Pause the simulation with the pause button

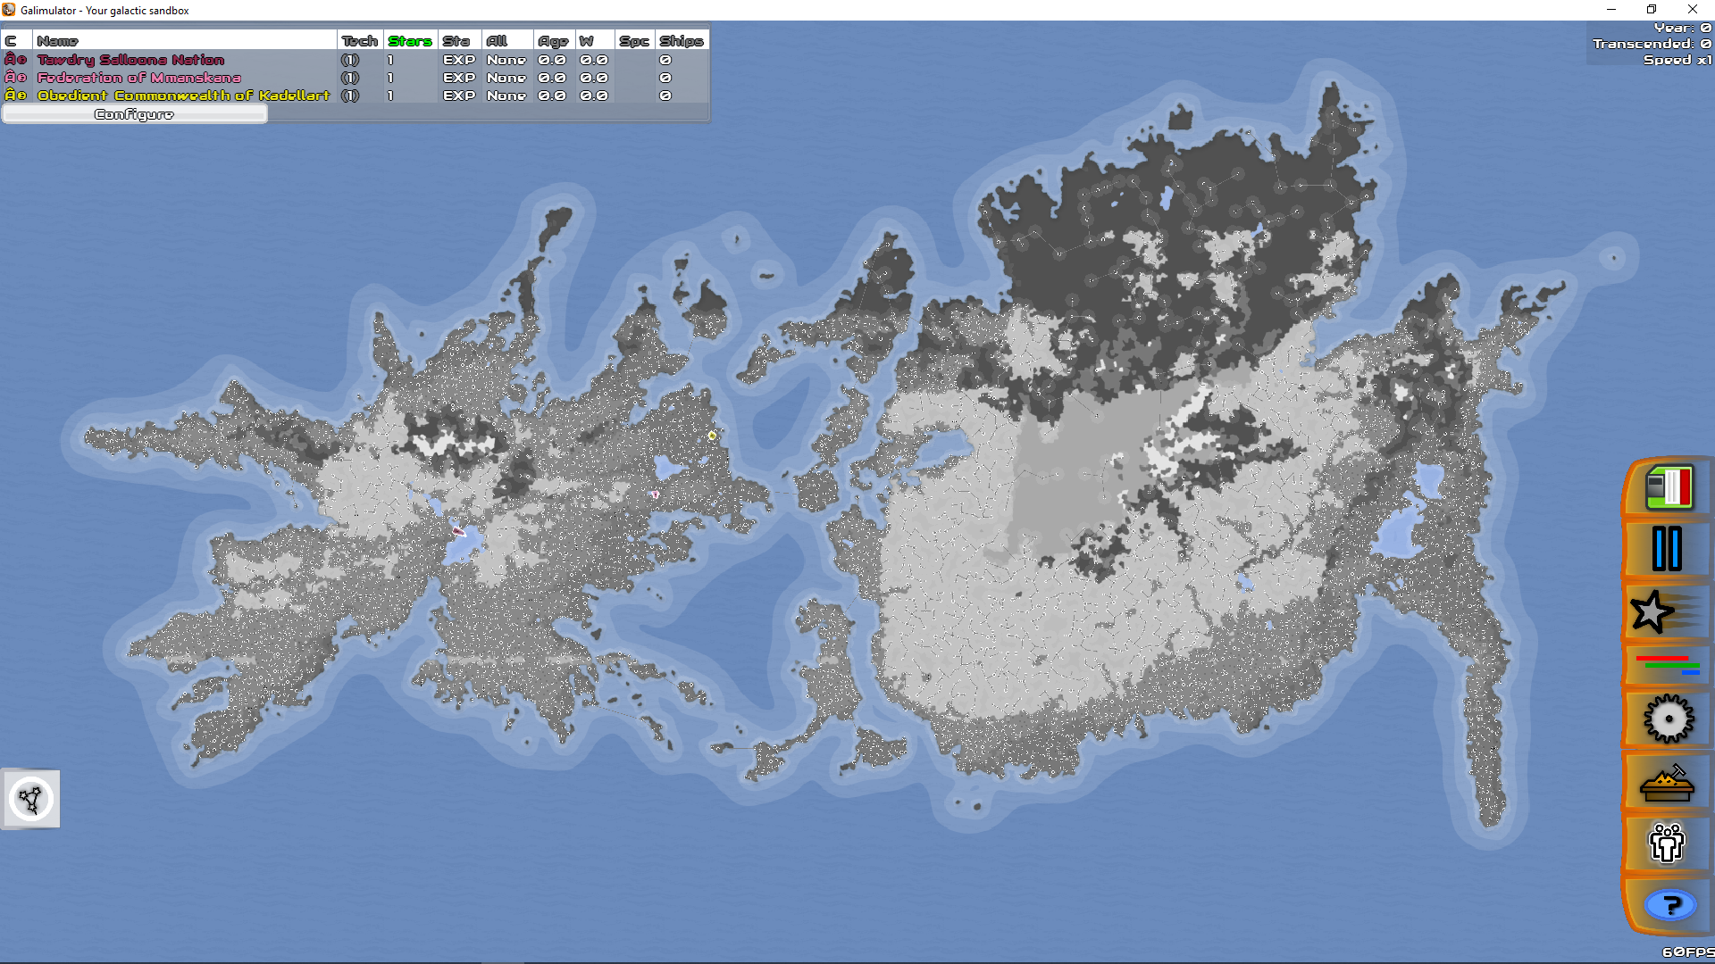pyautogui.click(x=1667, y=548)
